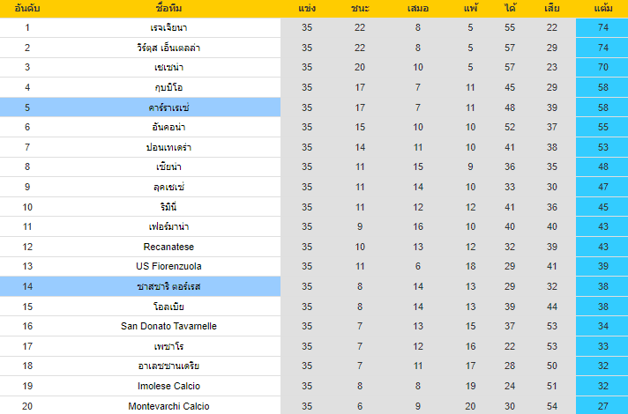Click the ชื่อทีม team name column header
Screen dimensions: 628x414
(168, 9)
